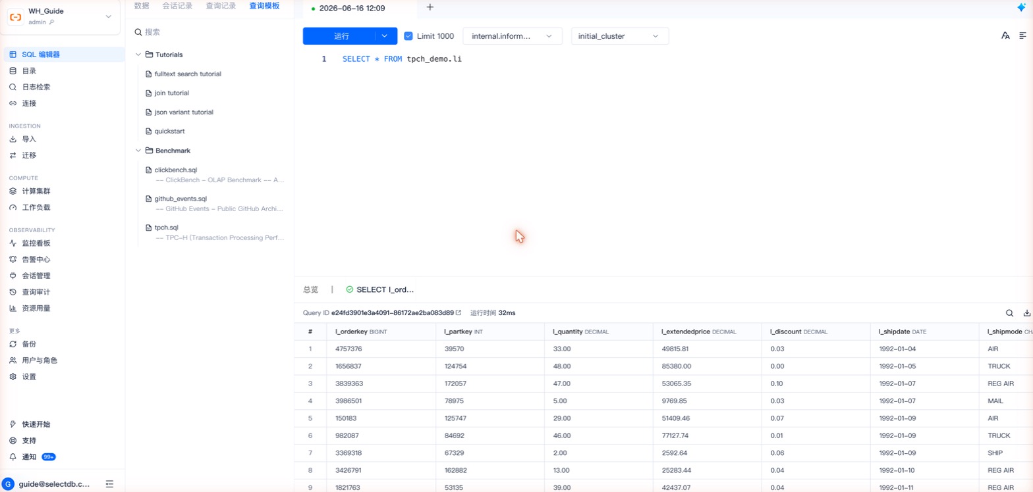
Task: Toggle the Limit 1000 checkbox
Action: point(408,36)
